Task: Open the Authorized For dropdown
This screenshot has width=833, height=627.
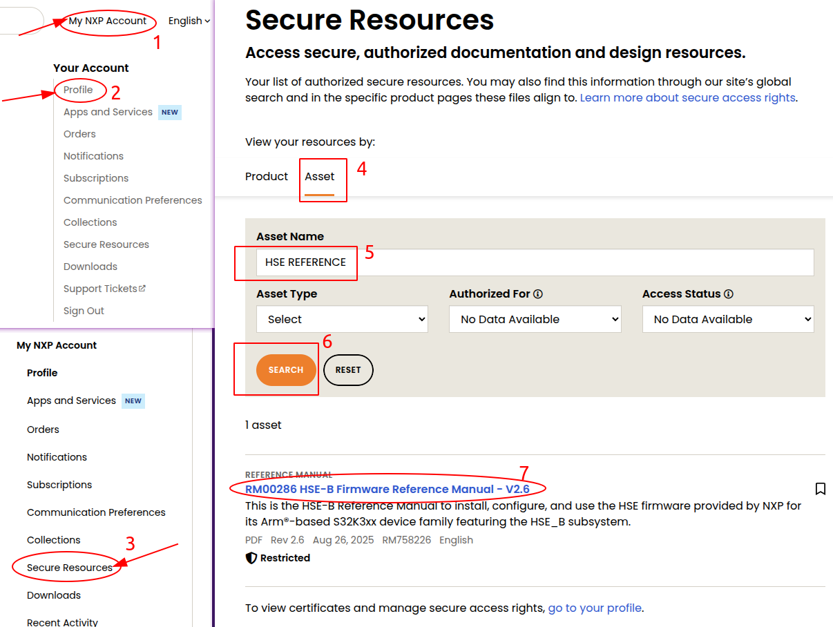Action: pyautogui.click(x=535, y=319)
